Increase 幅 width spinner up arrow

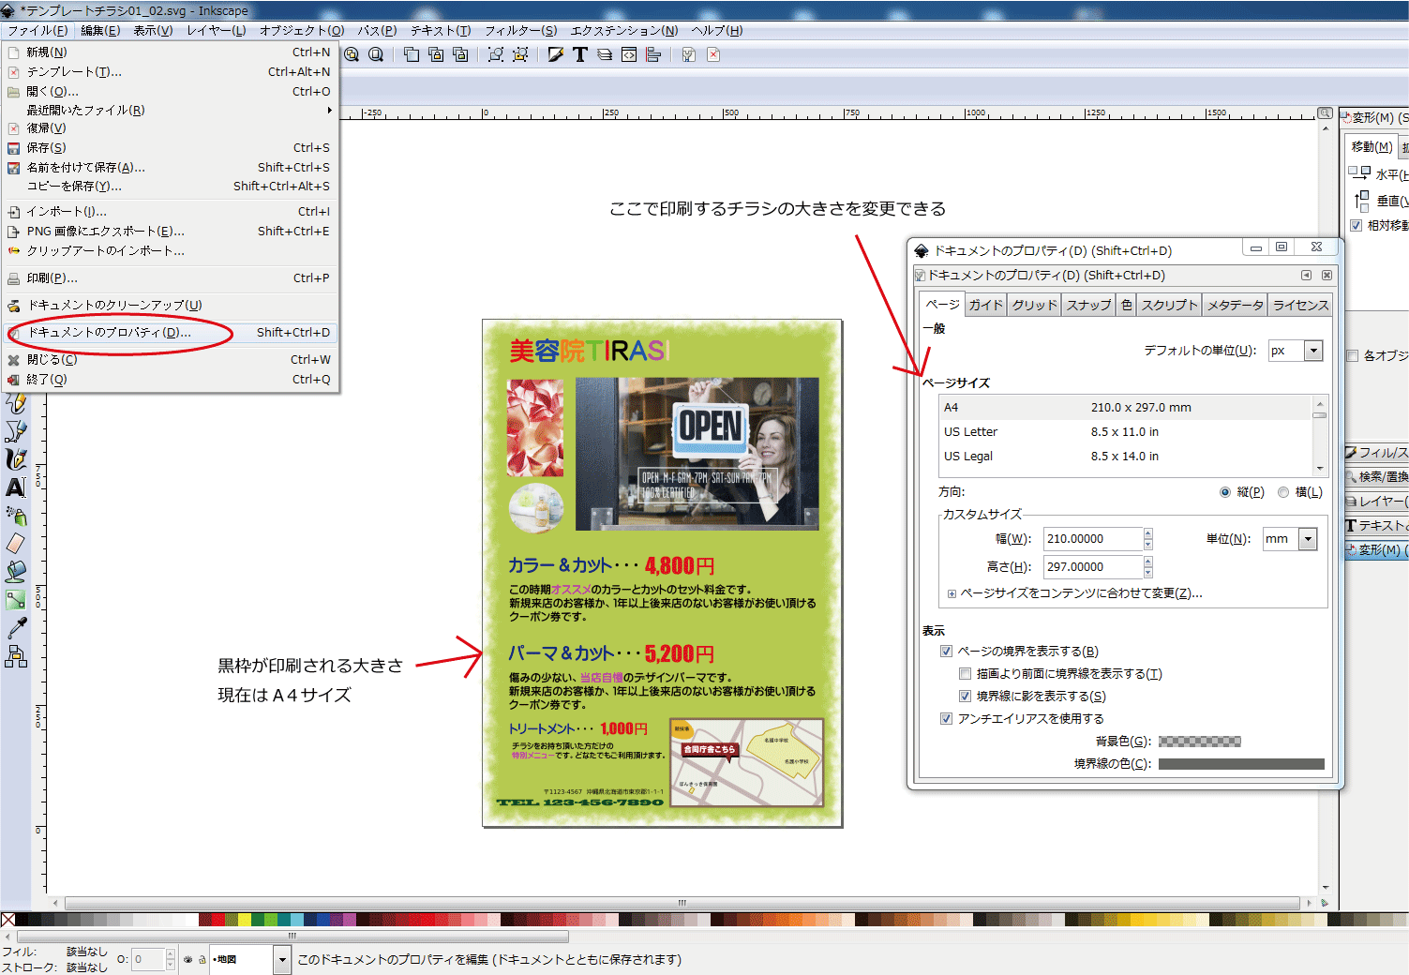pos(1147,533)
